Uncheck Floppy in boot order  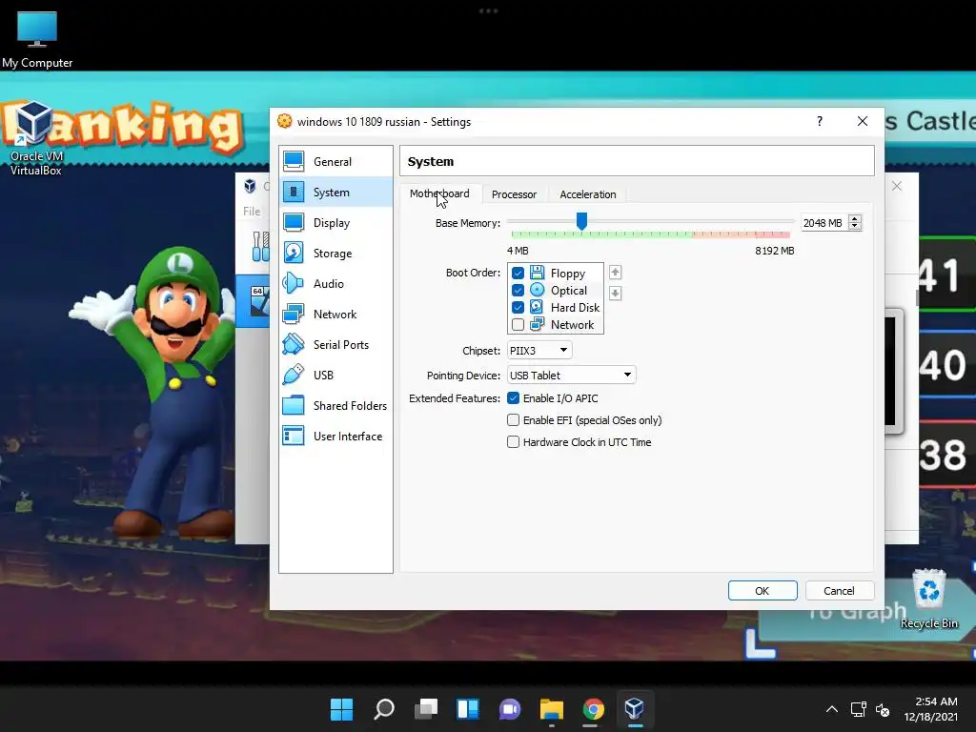[x=518, y=273]
